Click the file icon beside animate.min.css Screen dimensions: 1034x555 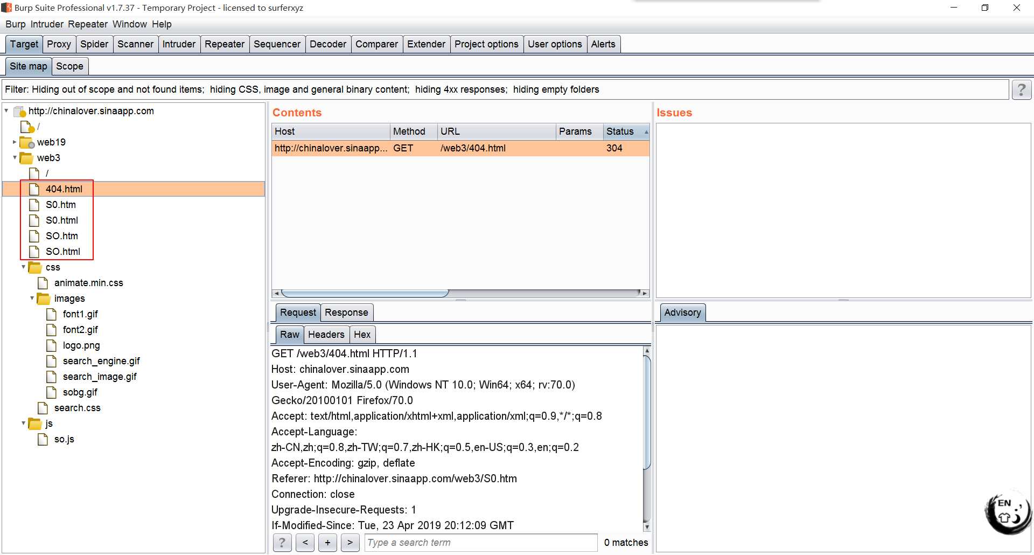(x=43, y=283)
